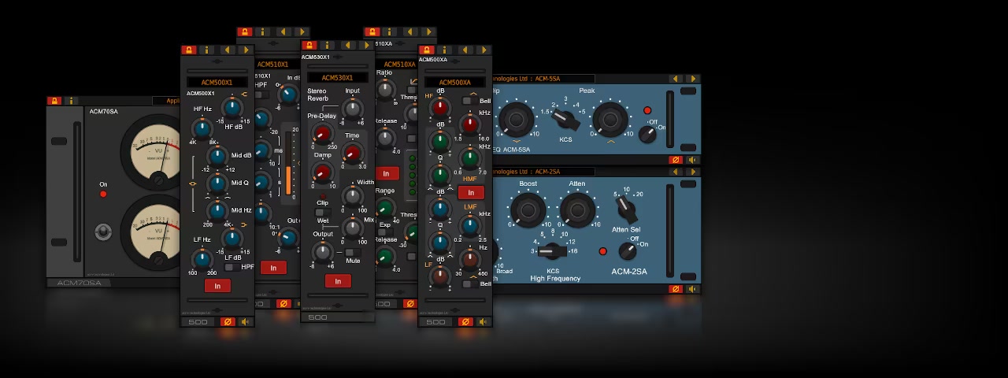Select next preset arrow on ACM530X1
The width and height of the screenshot is (1008, 378).
click(x=365, y=46)
